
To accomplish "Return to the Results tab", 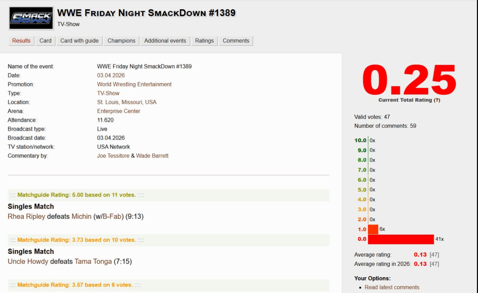I will click(21, 41).
